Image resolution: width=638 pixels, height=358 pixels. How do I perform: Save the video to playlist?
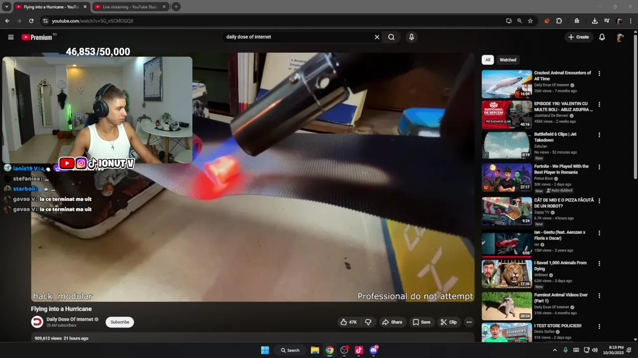tap(421, 322)
